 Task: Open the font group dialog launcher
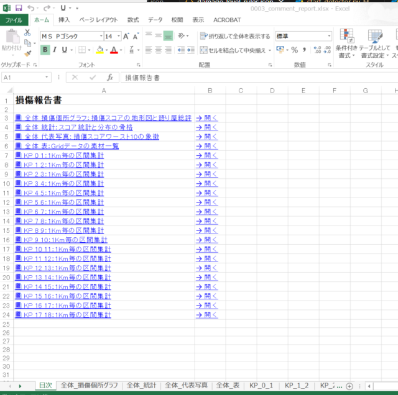[x=139, y=65]
